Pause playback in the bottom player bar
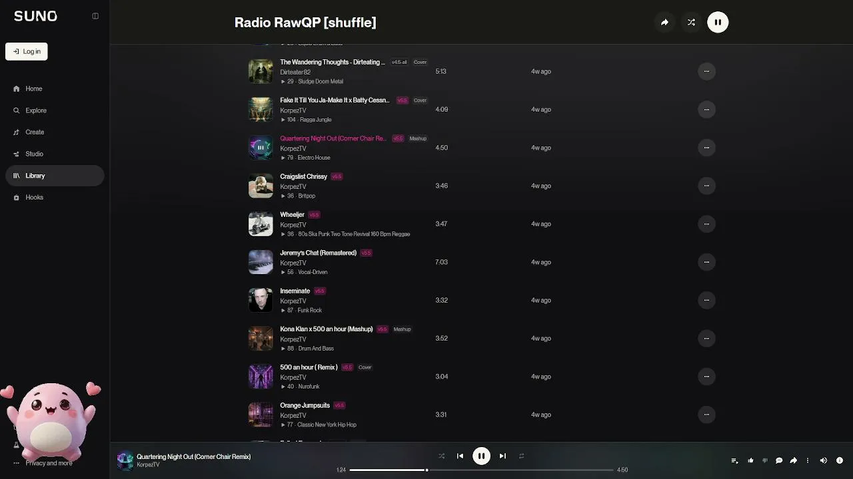 point(481,456)
